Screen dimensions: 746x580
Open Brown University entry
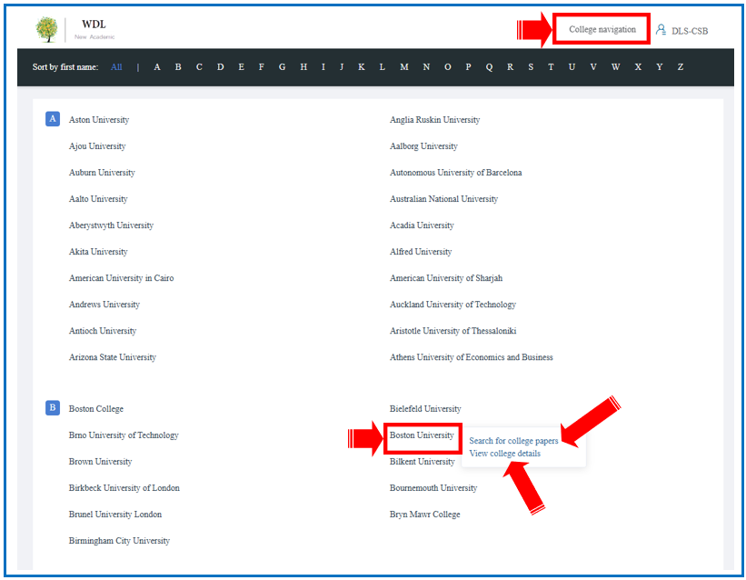click(x=100, y=462)
